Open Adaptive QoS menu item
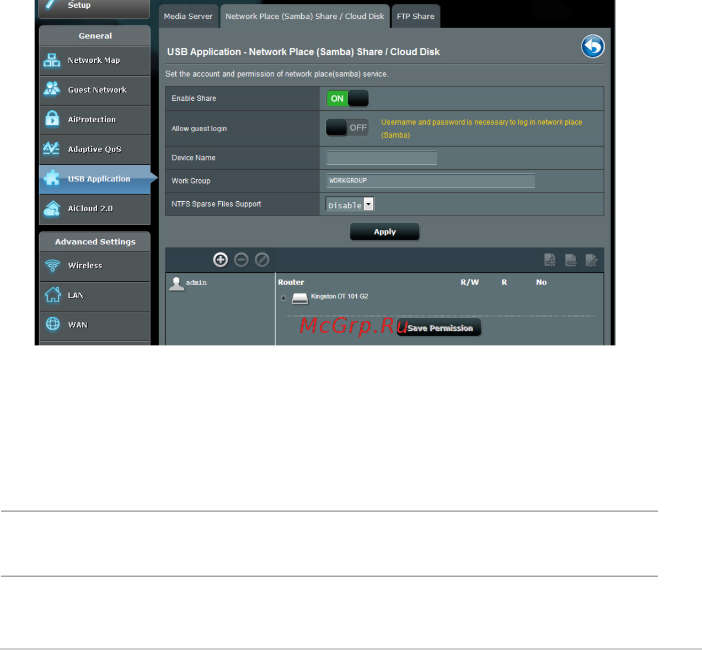This screenshot has height=650, width=702. pyautogui.click(x=94, y=149)
